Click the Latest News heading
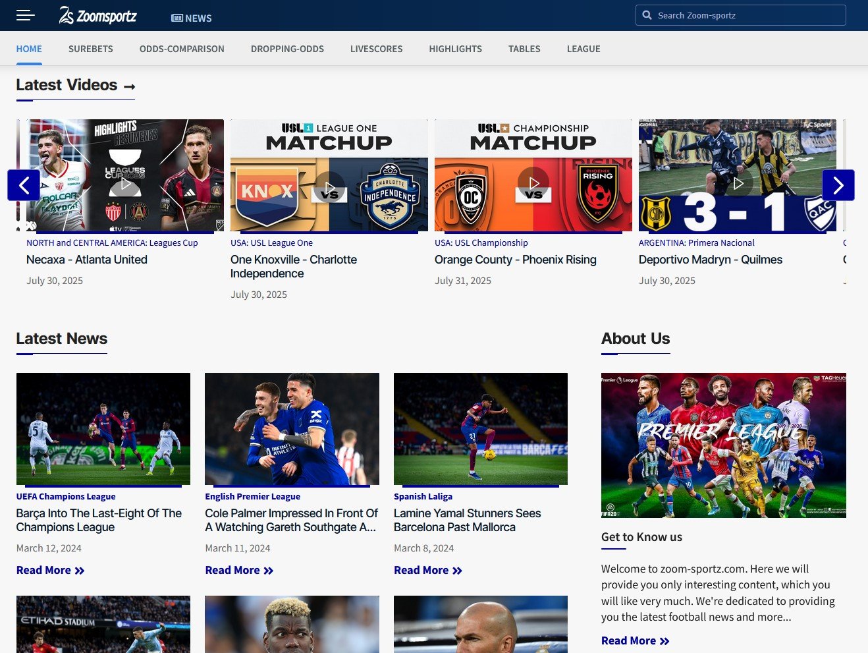The image size is (868, 653). click(62, 339)
